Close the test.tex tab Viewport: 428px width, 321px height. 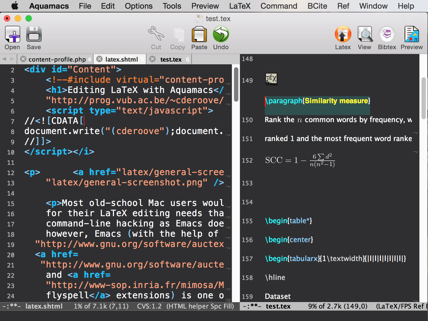point(153,59)
